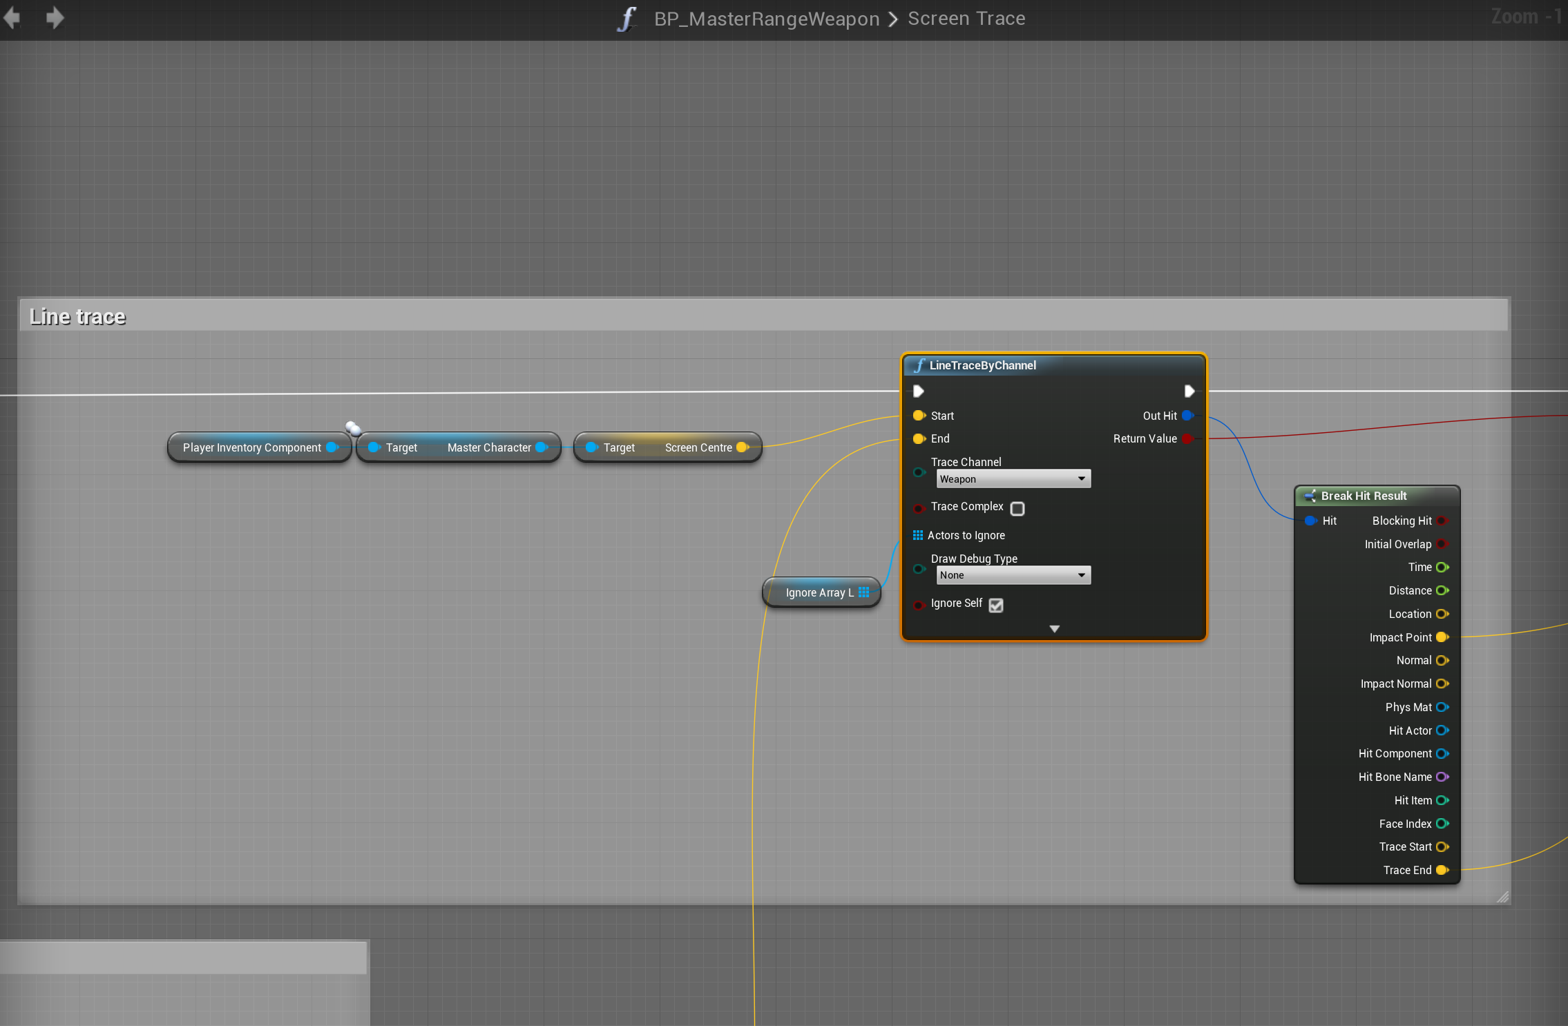Click the LineTraceByChannel output execution pin
Image resolution: width=1568 pixels, height=1026 pixels.
[x=1189, y=391]
